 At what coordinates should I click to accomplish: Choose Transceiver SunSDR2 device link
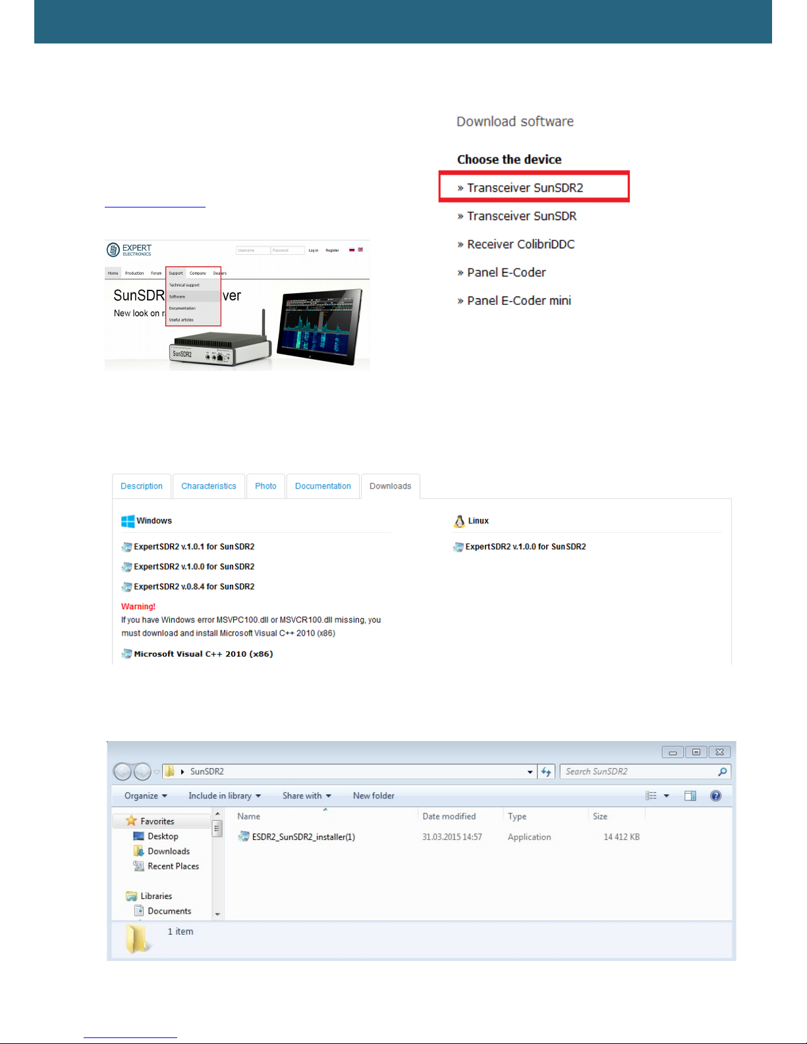(525, 188)
